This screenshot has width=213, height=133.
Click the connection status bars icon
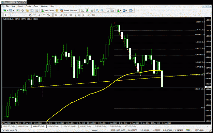pyautogui.click(x=187, y=130)
